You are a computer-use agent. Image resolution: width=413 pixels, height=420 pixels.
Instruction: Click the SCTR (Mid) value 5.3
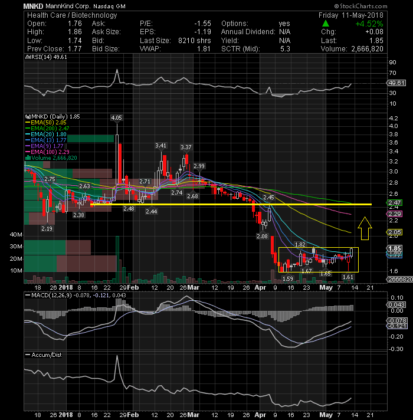click(x=285, y=49)
